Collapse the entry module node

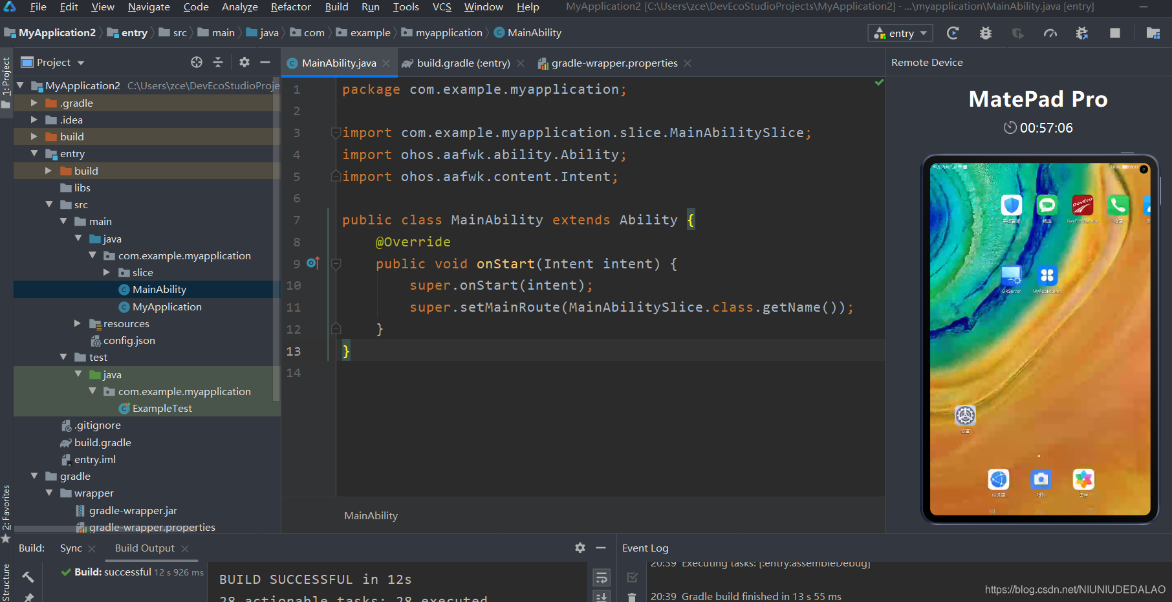coord(34,153)
